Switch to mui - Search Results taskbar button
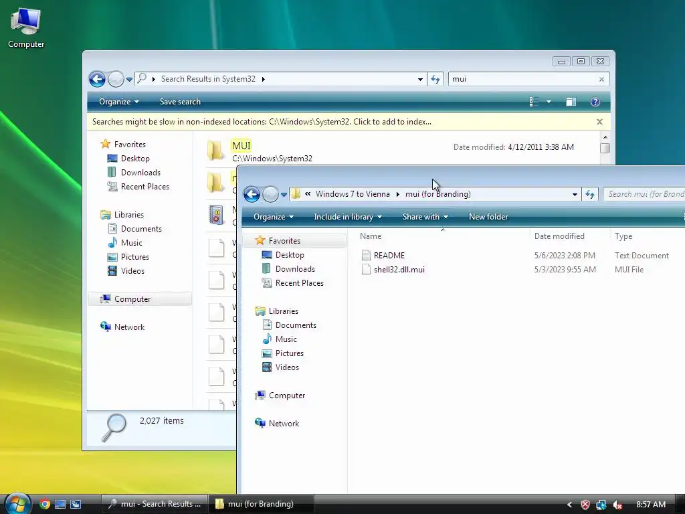 click(155, 504)
